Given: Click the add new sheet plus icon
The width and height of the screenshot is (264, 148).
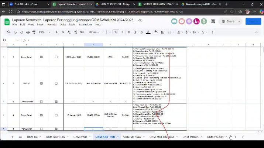Looking at the screenshot, I should 12,137.
